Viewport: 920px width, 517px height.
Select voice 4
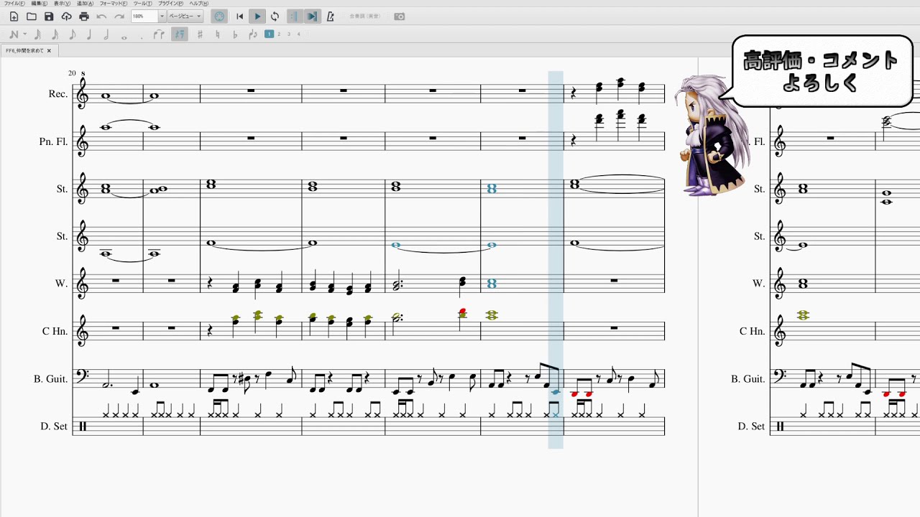click(x=299, y=34)
